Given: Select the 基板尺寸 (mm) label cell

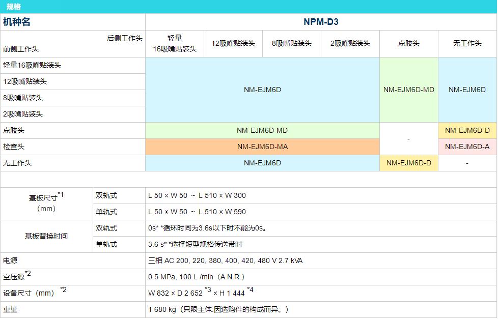Looking at the screenshot, I should pos(46,202).
